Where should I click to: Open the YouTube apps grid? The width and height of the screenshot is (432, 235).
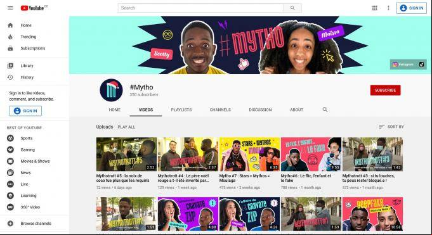[375, 8]
